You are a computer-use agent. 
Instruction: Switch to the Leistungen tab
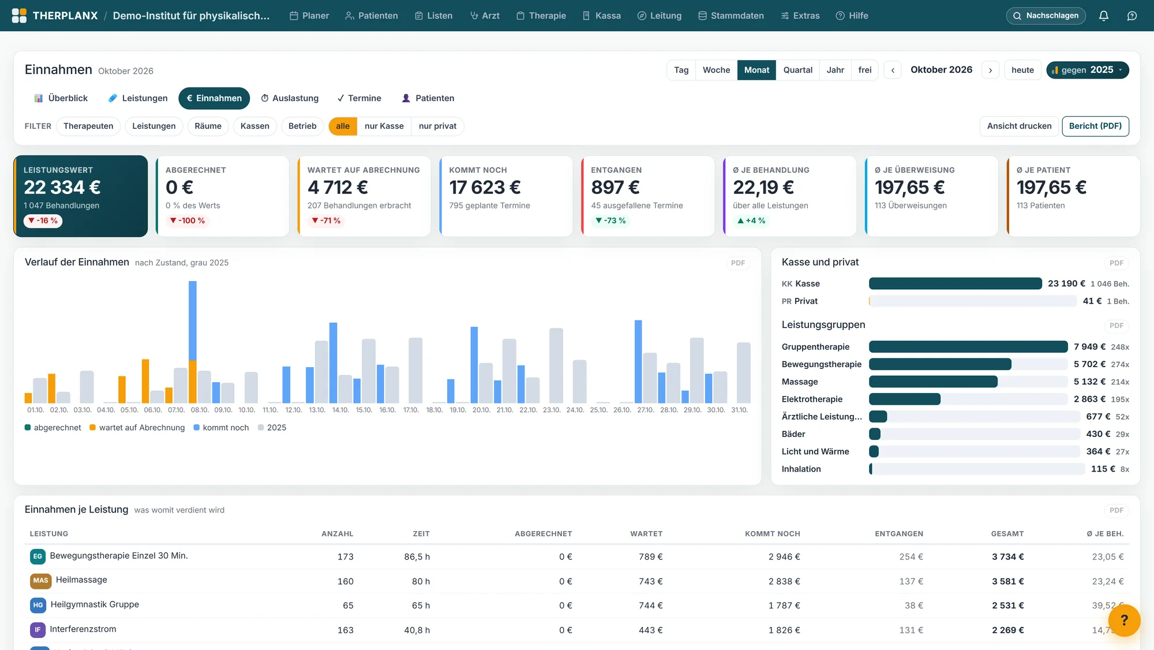[138, 98]
